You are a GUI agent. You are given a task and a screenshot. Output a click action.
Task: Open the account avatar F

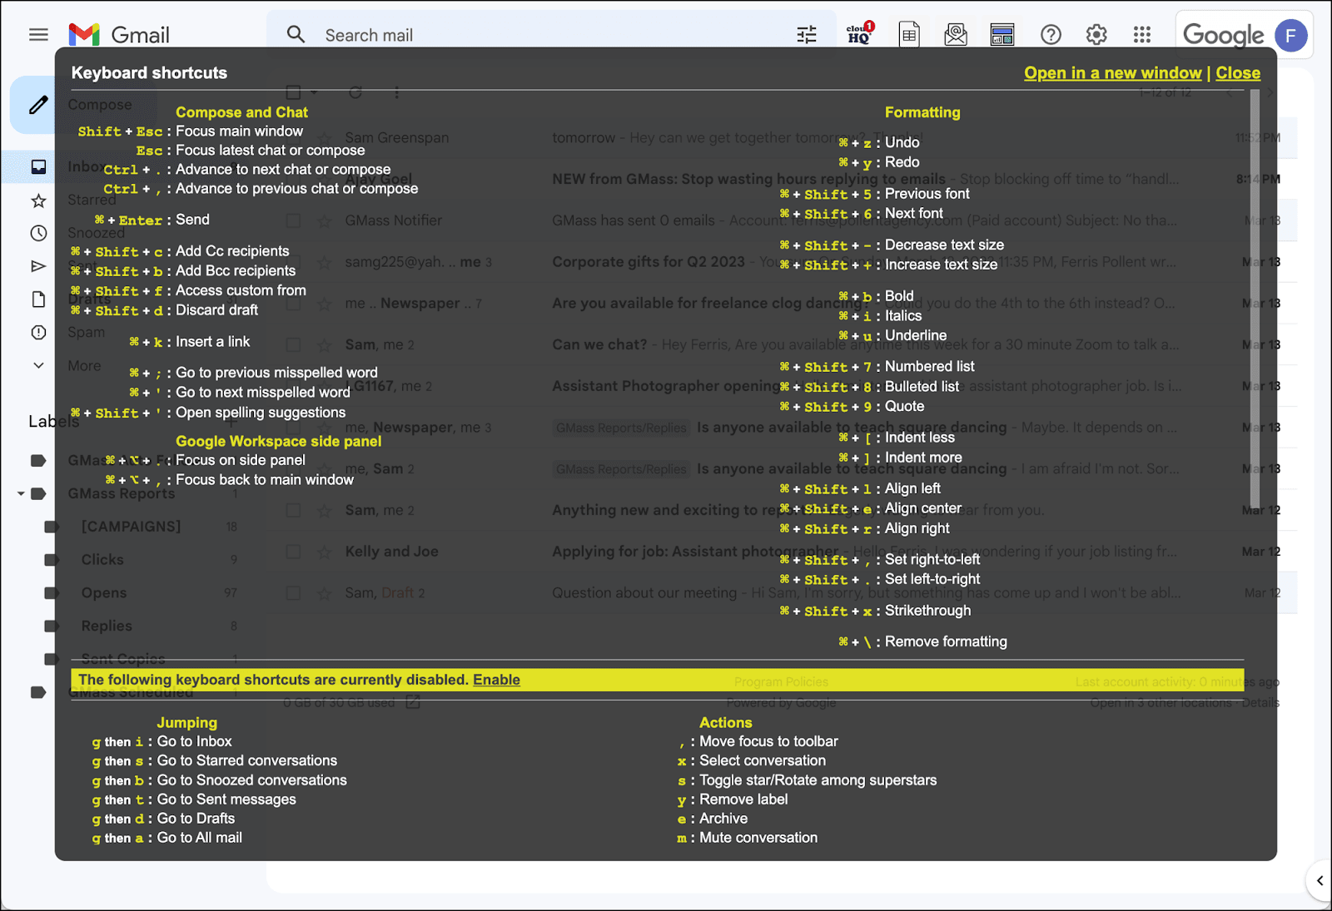pyautogui.click(x=1290, y=35)
